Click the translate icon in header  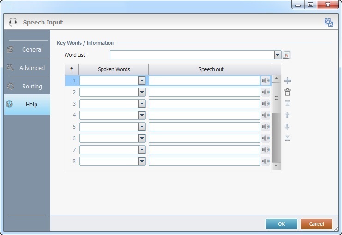click(329, 22)
